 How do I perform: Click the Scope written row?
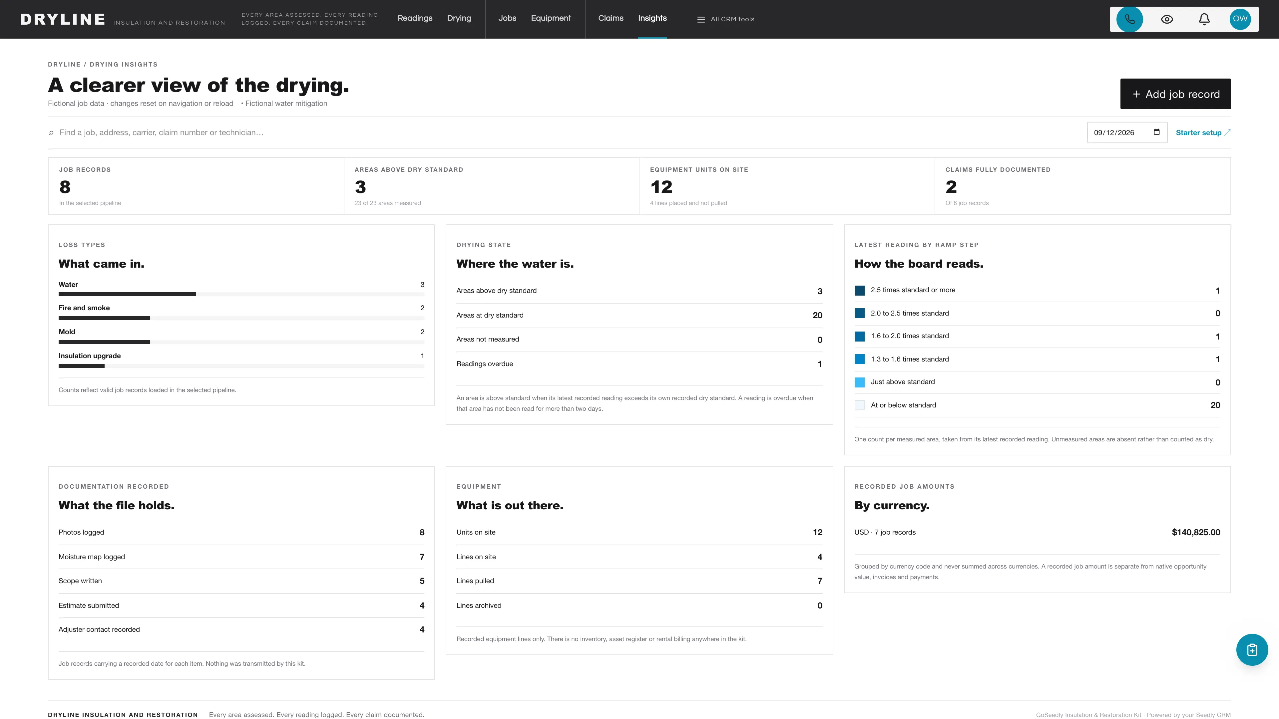tap(241, 581)
